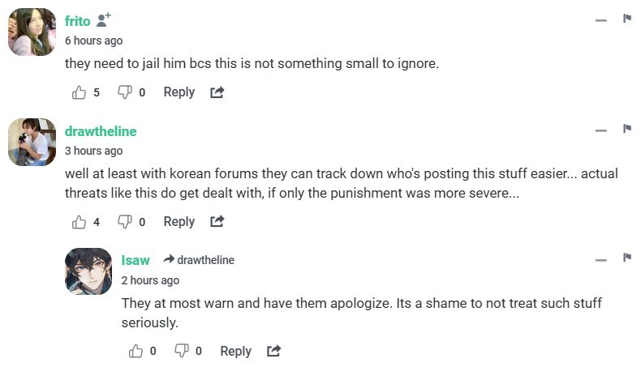
Task: Collapse frito's comment thread
Action: [x=601, y=19]
